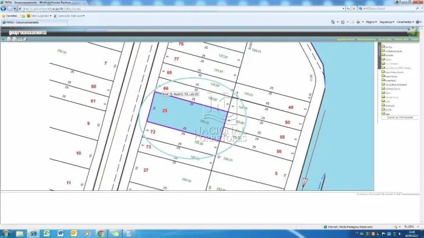The width and height of the screenshot is (424, 238).
Task: Click lot number 76 on the map
Action: (x=181, y=43)
